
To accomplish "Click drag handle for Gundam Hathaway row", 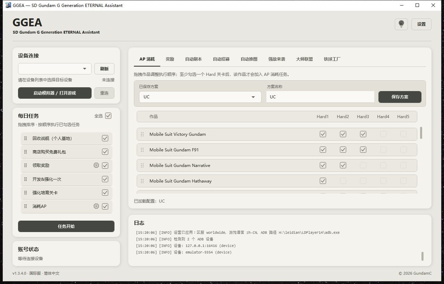I will tap(142, 181).
